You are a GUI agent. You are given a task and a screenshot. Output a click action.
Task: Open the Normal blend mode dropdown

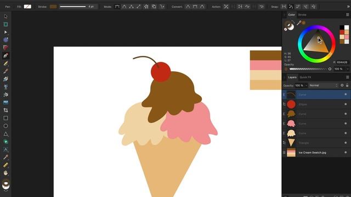pyautogui.click(x=323, y=85)
